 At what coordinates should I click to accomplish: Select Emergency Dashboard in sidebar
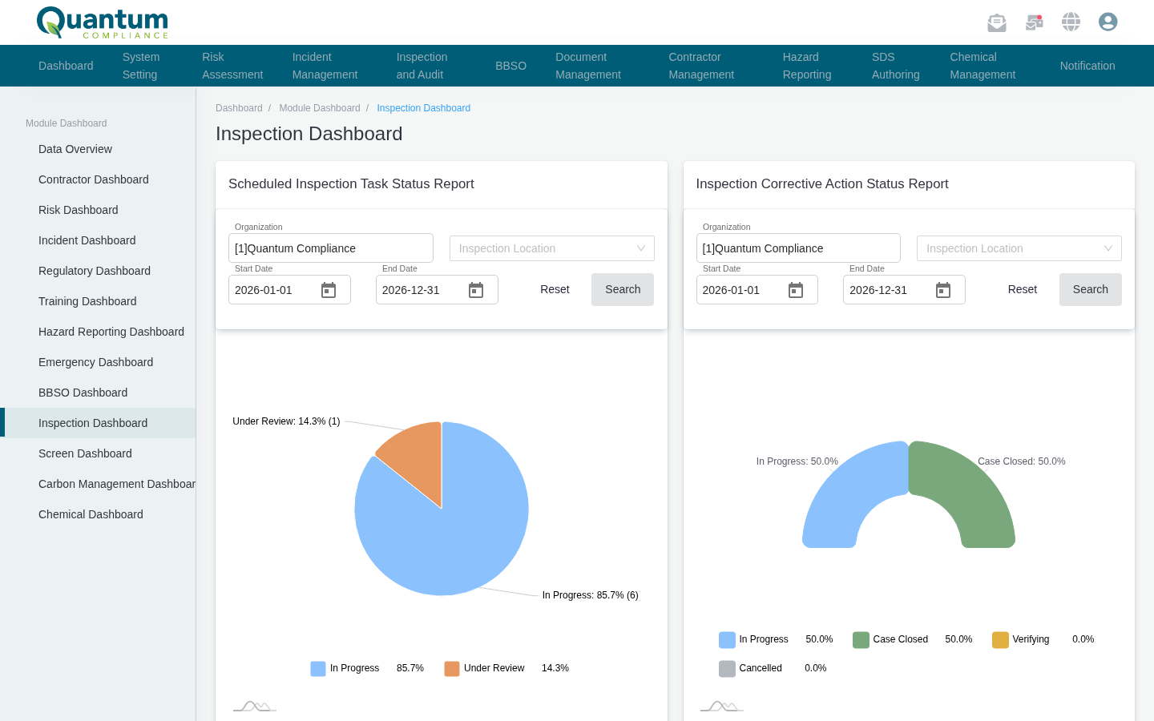tap(98, 362)
